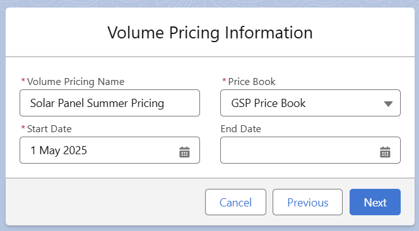
Task: Click the empty gray footer area of the dialog
Action: [x=104, y=202]
